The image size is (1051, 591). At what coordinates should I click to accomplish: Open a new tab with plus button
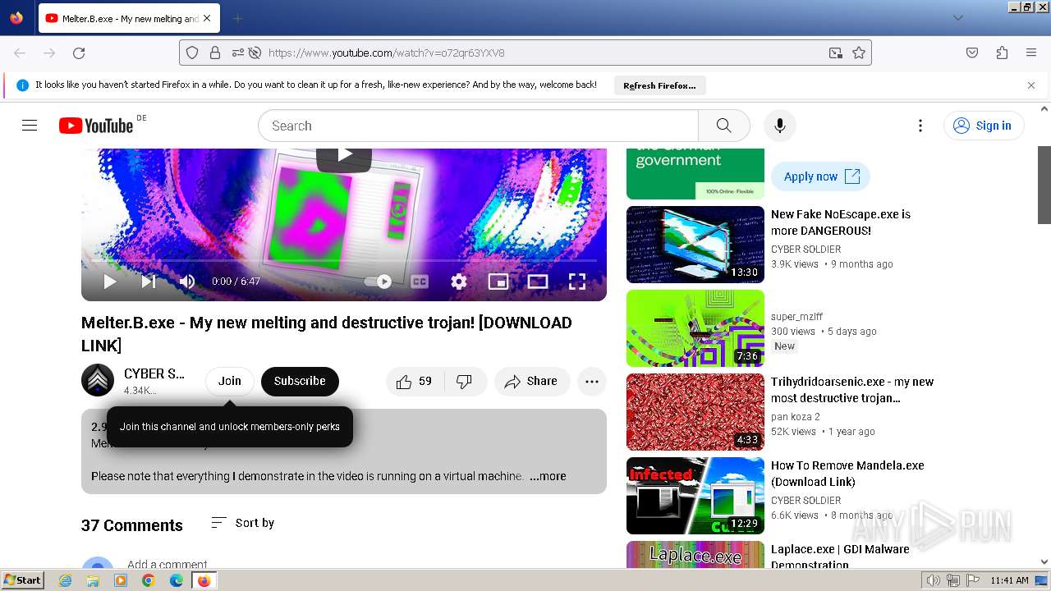(237, 18)
